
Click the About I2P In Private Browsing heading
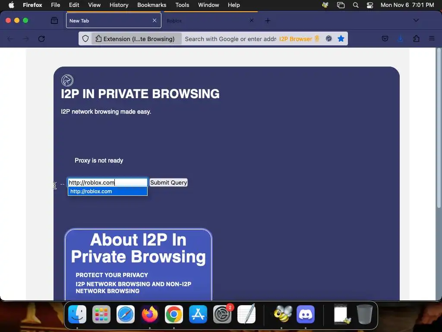[139, 248]
